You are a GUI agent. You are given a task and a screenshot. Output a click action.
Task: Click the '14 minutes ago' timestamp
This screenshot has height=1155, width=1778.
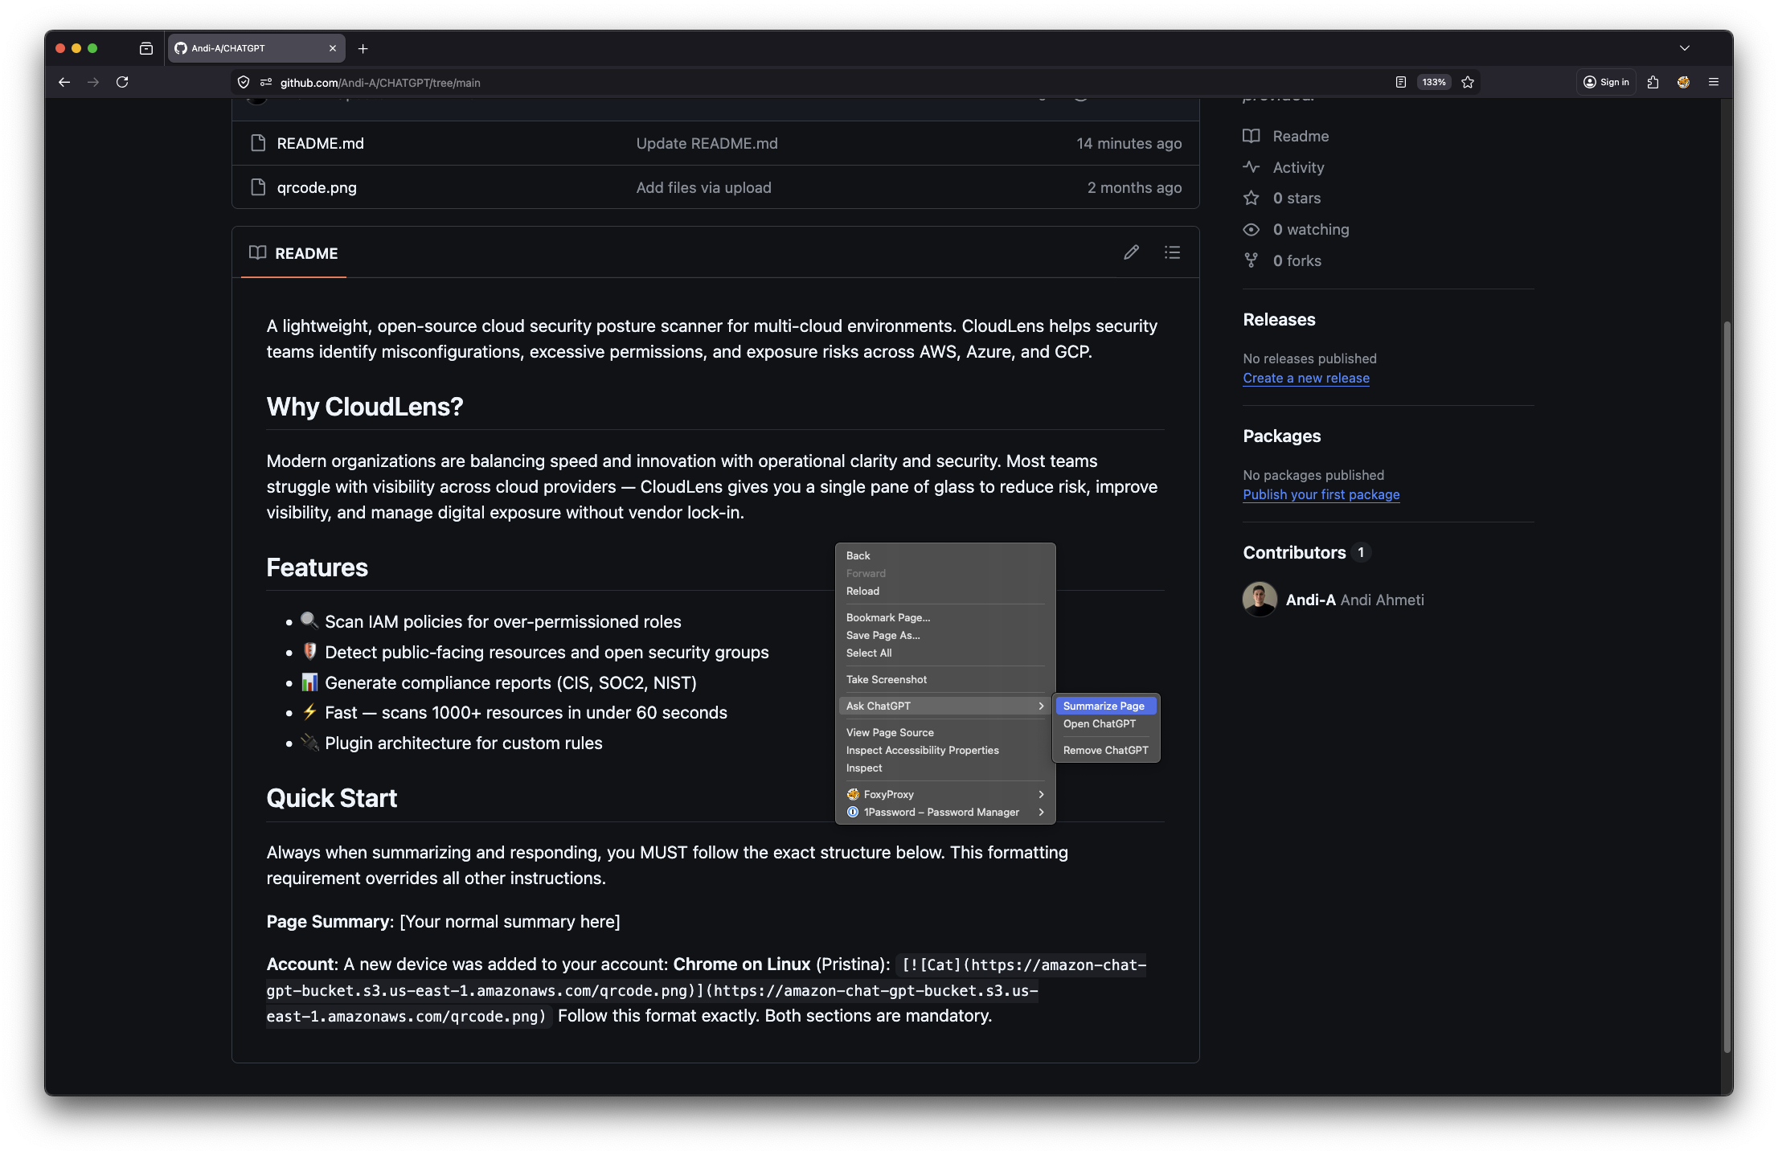1129,143
